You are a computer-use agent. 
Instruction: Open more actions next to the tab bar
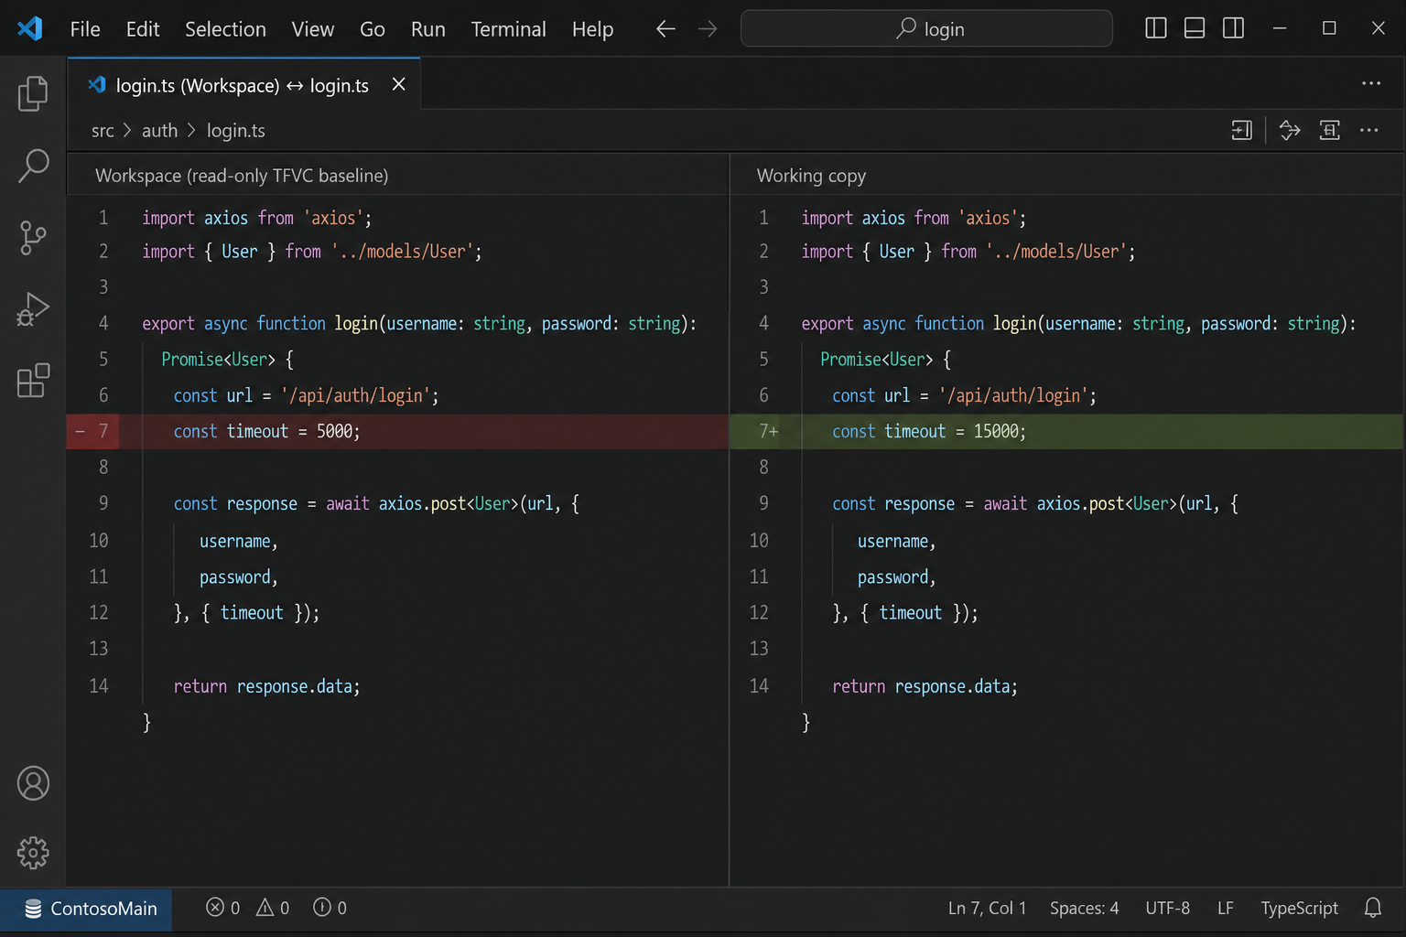coord(1371,83)
